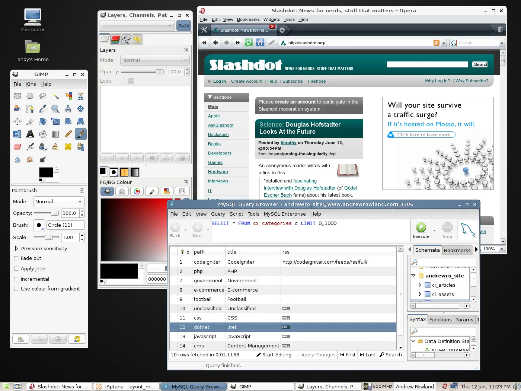Select the Zoom magnifier tool in GIMP

(x=55, y=109)
